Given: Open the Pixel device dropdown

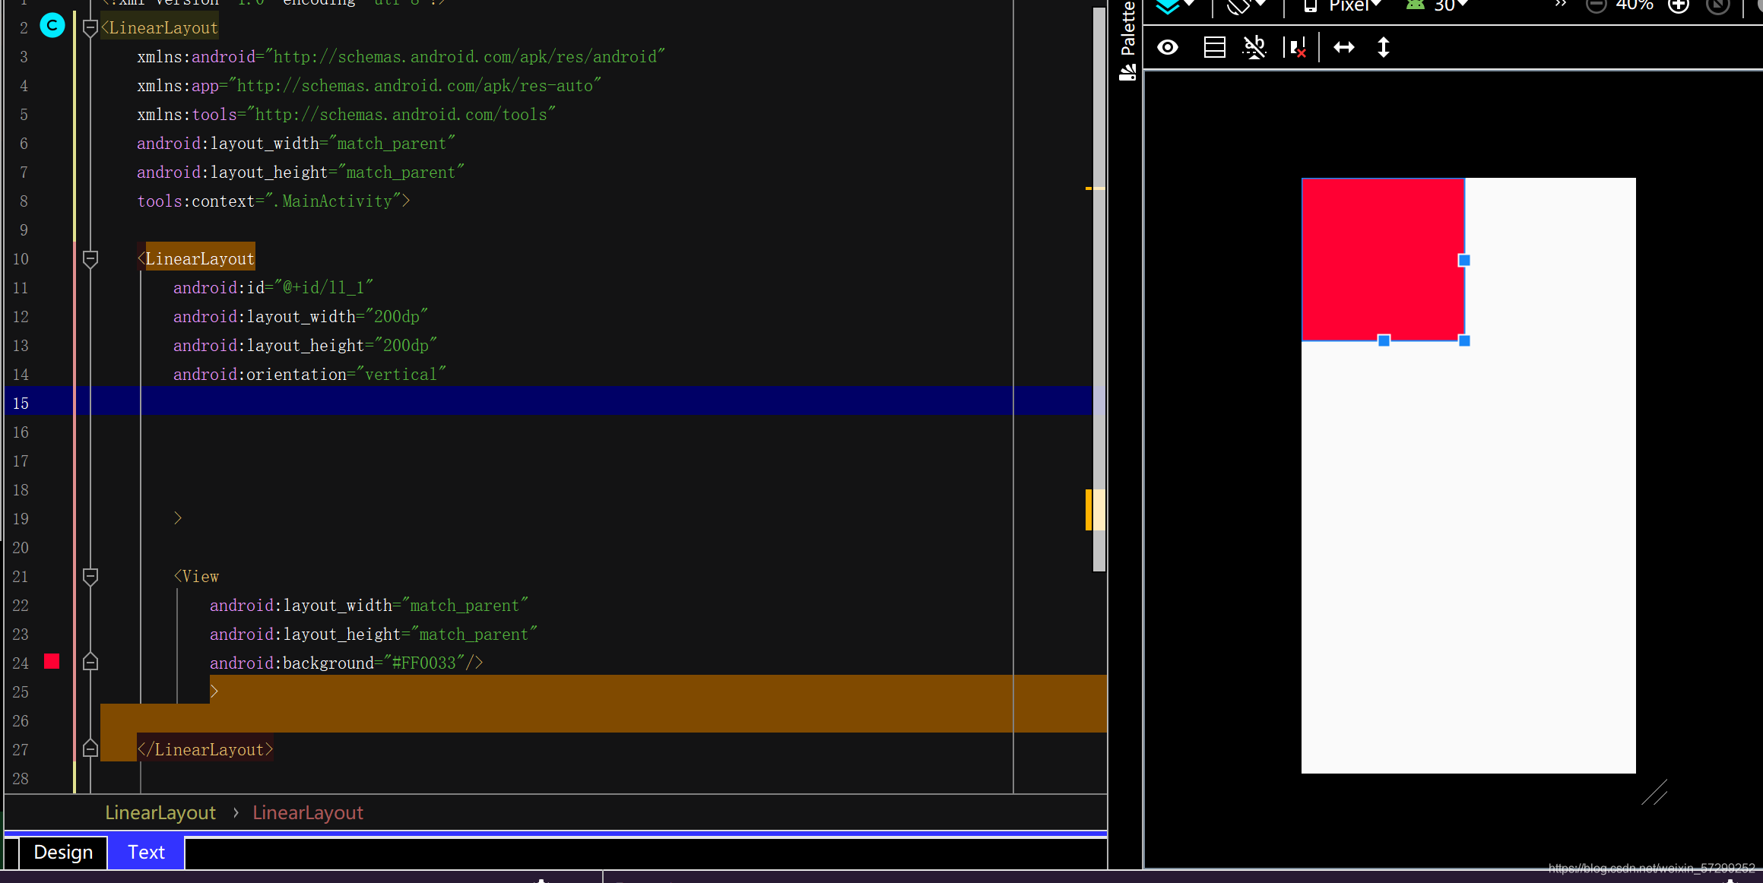Looking at the screenshot, I should (x=1343, y=6).
